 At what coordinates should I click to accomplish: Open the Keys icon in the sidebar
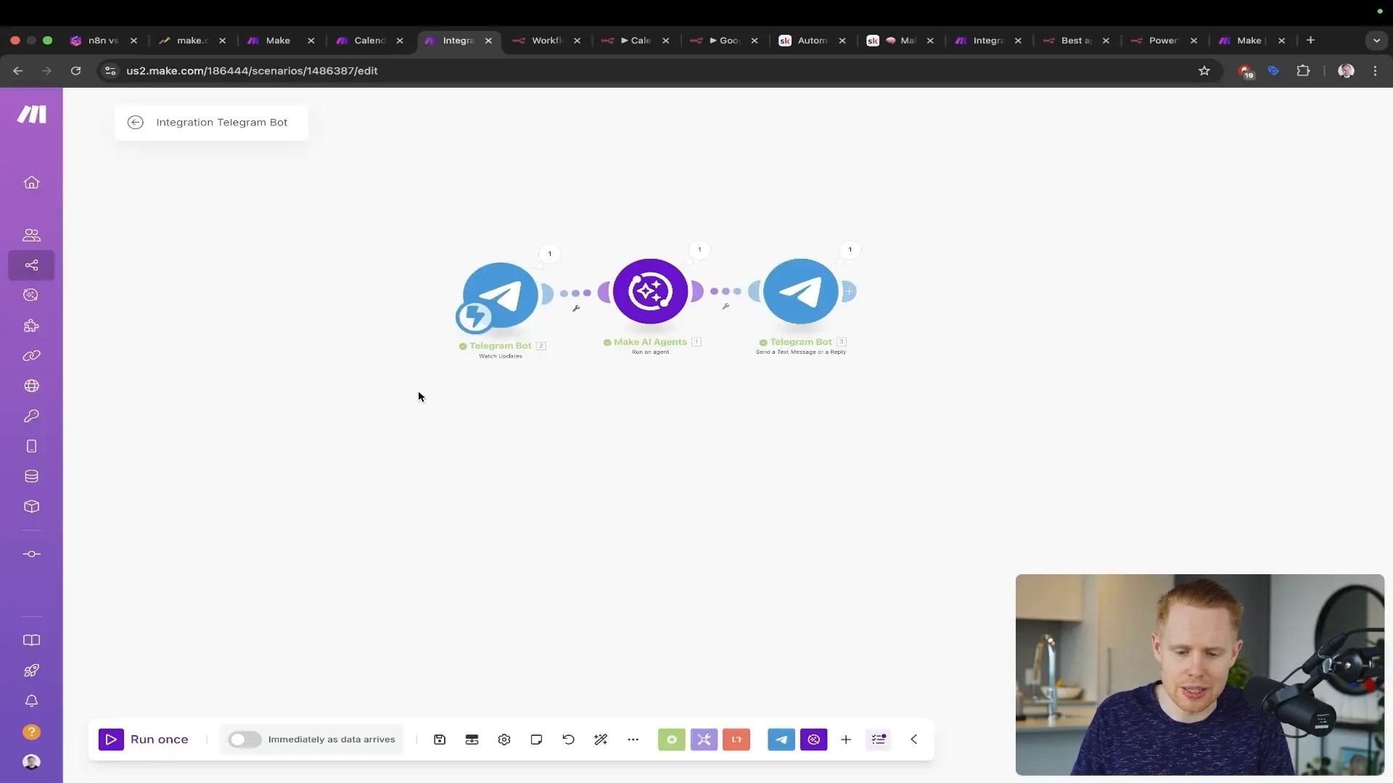pos(31,416)
